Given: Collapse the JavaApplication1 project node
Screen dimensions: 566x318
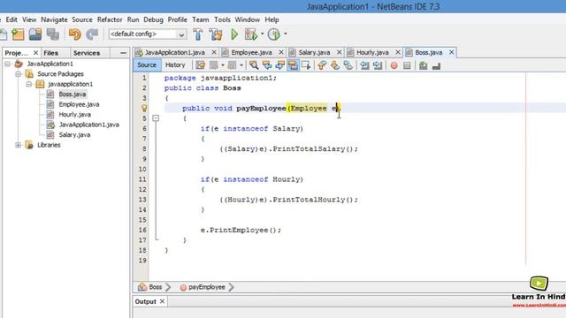Looking at the screenshot, I should pyautogui.click(x=7, y=64).
